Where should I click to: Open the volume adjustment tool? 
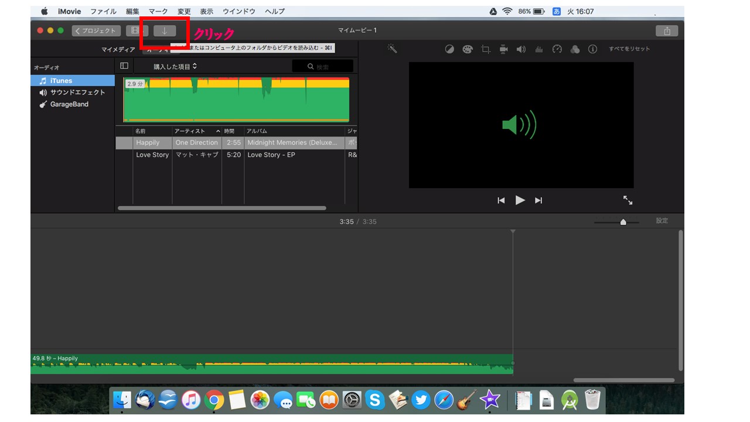coord(521,49)
